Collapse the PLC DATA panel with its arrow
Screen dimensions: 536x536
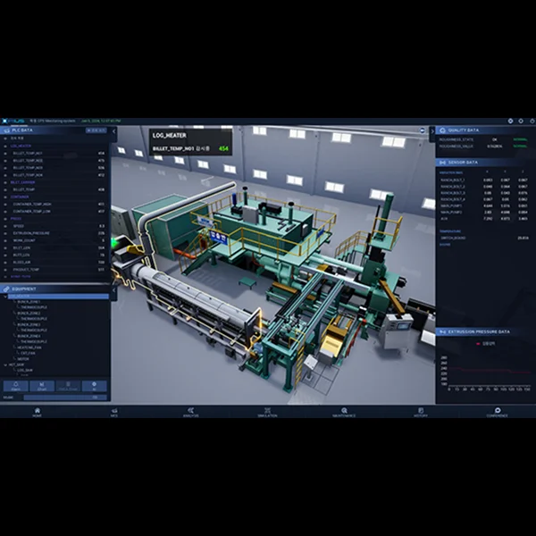click(x=113, y=131)
